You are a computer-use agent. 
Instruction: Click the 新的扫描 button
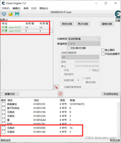67,24
